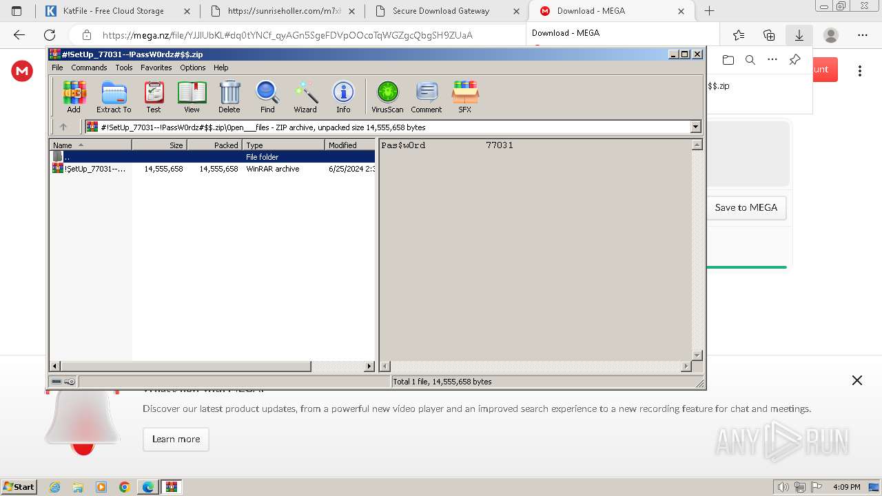Viewport: 882px width, 496px height.
Task: Run VirusScan from the toolbar
Action: click(x=387, y=96)
